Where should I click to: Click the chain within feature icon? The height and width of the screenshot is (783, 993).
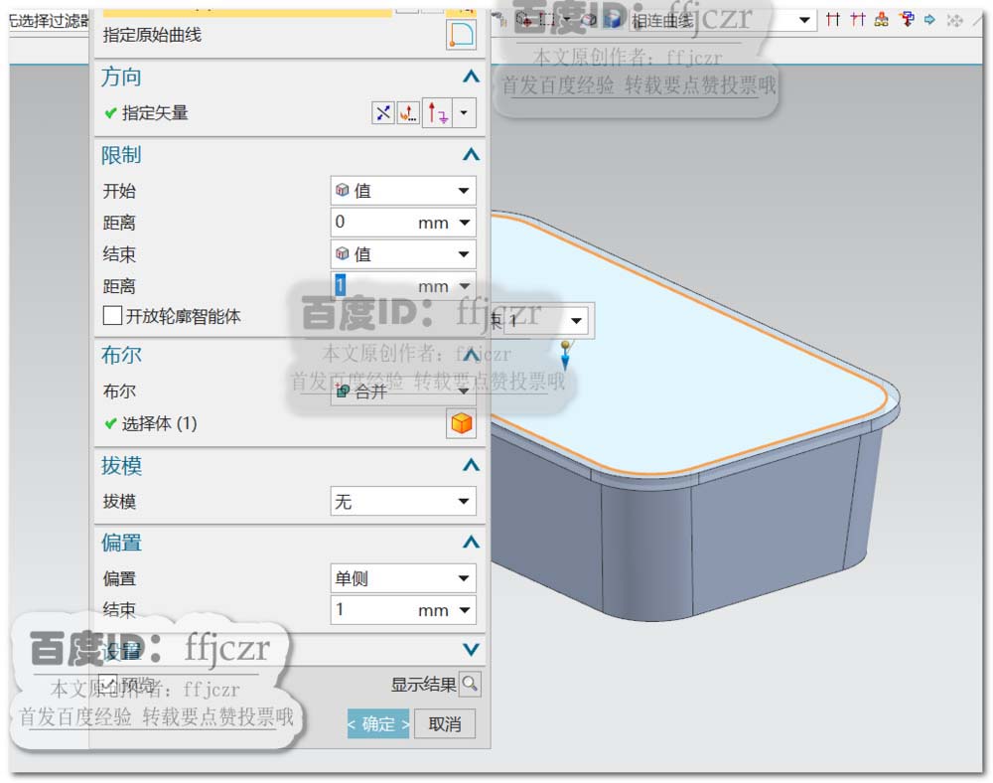(x=881, y=20)
